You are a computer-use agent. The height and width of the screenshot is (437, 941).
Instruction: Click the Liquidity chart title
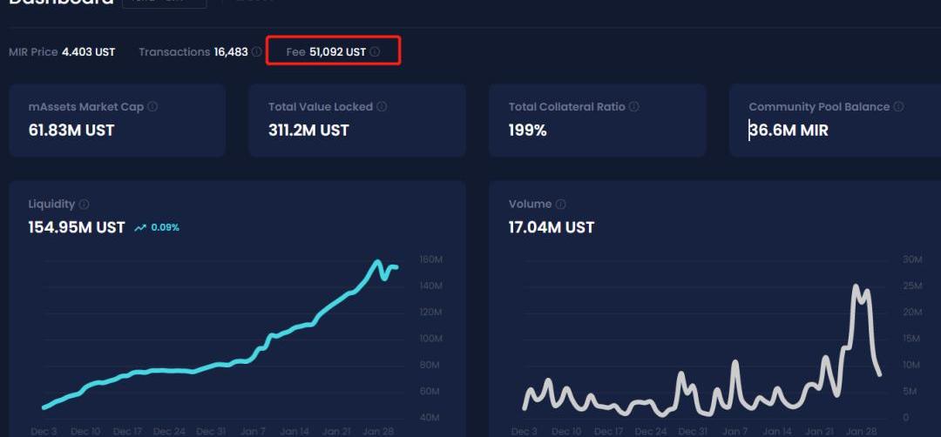coord(51,205)
